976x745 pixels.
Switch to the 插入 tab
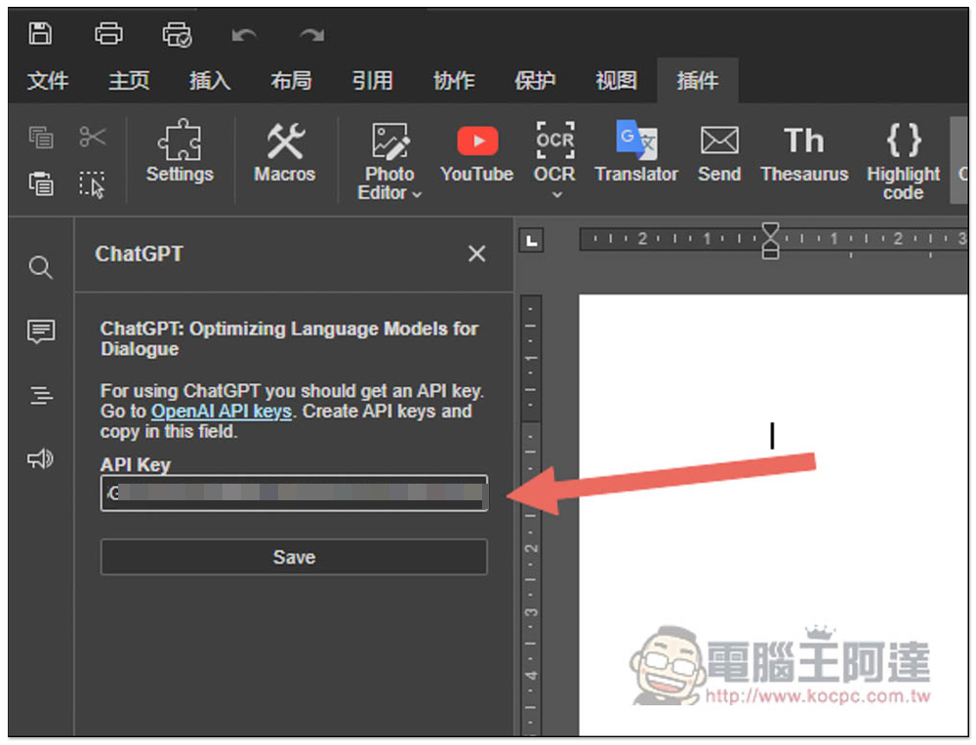tap(210, 80)
